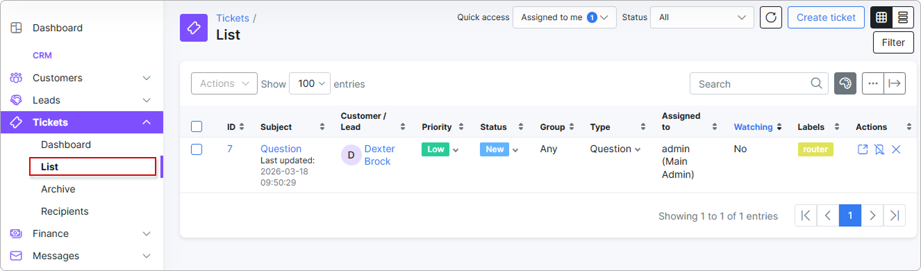The image size is (921, 271).
Task: Go to next page of entries
Action: pyautogui.click(x=872, y=215)
